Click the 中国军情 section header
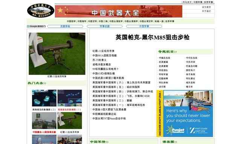Viewport: 241px width, 144px height. 99,142
